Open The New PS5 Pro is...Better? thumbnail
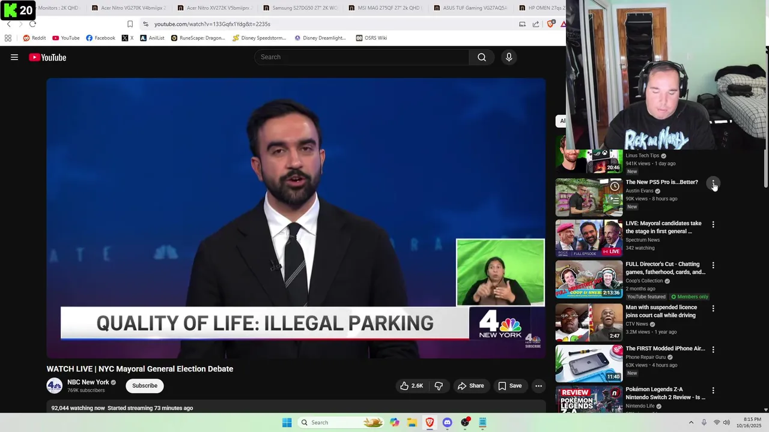Viewport: 769px width, 432px height. point(589,197)
